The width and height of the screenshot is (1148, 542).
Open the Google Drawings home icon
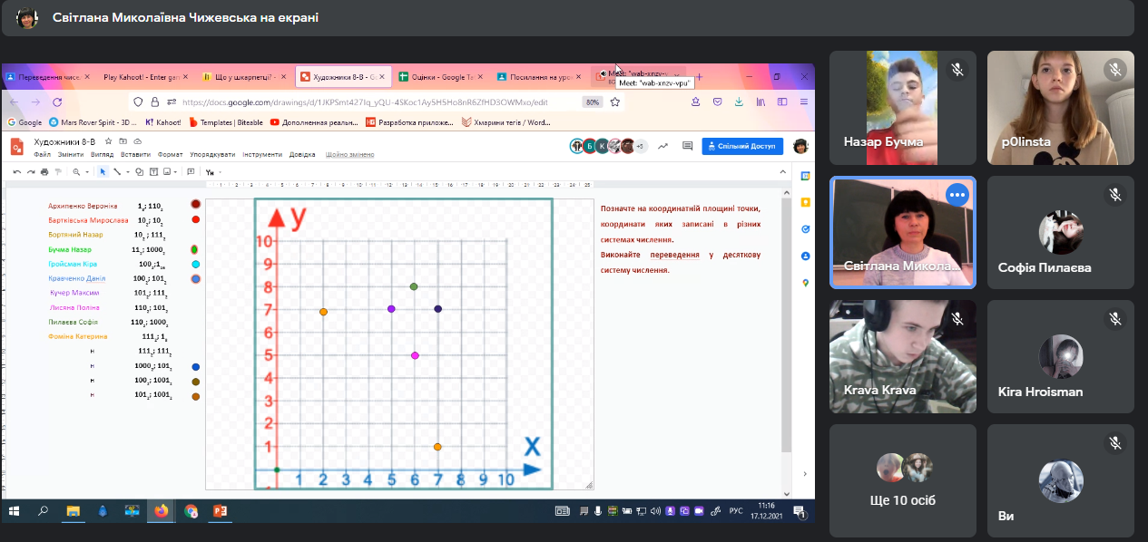16,147
